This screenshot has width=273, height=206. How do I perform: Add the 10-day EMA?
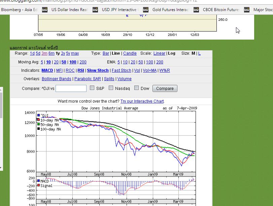(125, 62)
